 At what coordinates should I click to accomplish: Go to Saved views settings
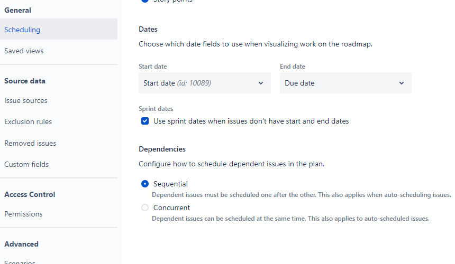click(x=24, y=51)
